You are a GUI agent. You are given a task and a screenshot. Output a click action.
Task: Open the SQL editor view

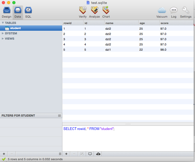click(28, 12)
